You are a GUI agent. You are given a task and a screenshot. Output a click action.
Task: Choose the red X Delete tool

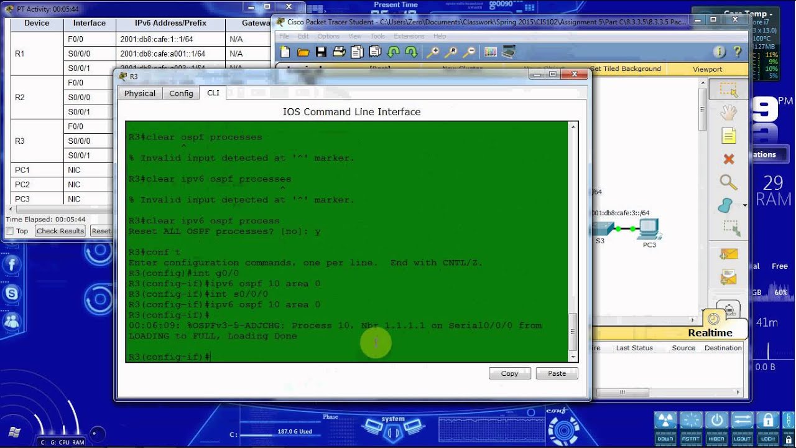[728, 159]
